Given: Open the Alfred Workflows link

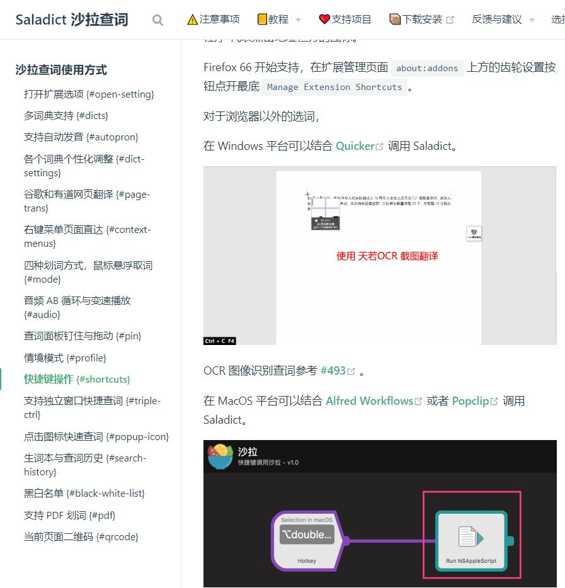Looking at the screenshot, I should [370, 401].
